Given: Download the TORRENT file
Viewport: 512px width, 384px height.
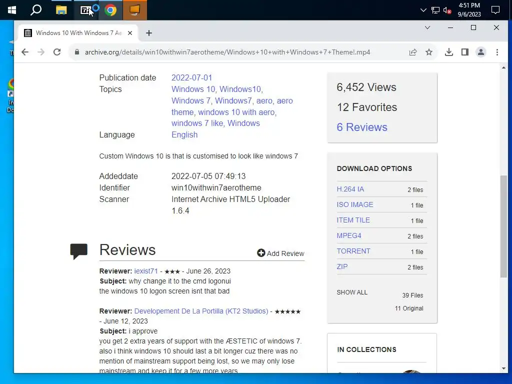Looking at the screenshot, I should click(353, 251).
